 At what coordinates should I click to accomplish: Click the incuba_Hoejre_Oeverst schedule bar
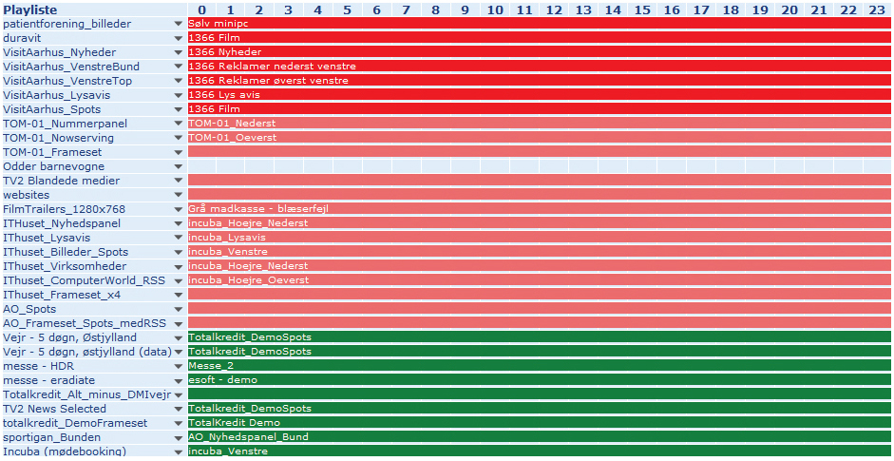(x=540, y=280)
